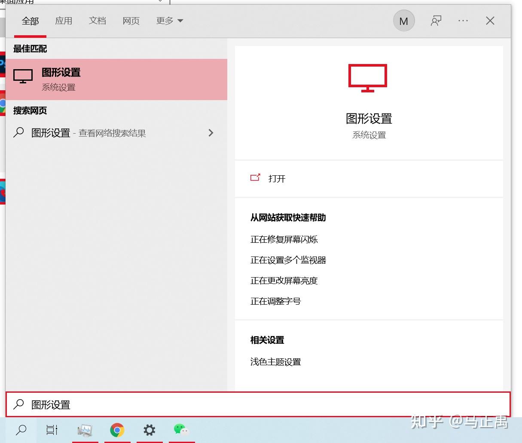Click the 最佳匹配 section heading
The image size is (522, 443).
tap(30, 49)
